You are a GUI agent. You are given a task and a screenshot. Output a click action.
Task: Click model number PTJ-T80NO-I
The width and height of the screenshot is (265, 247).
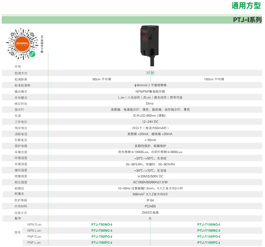[x=102, y=225]
